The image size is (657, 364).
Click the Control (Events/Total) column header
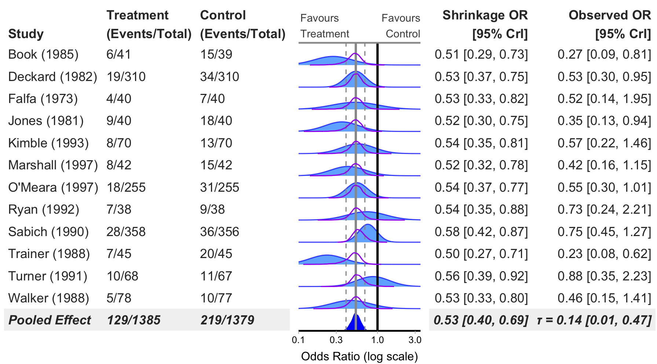242,24
